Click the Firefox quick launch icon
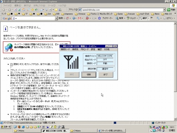Image resolution: width=177 pixels, height=133 pixels. pyautogui.click(x=19, y=127)
